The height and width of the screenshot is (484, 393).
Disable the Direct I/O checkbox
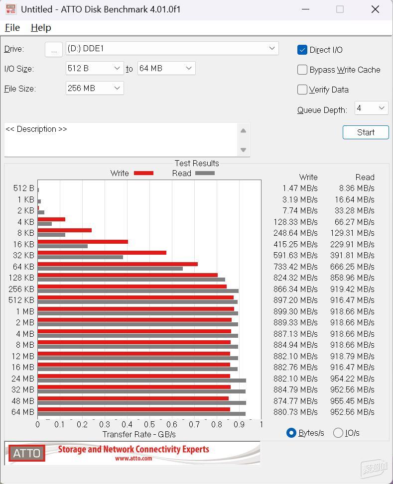coord(302,50)
